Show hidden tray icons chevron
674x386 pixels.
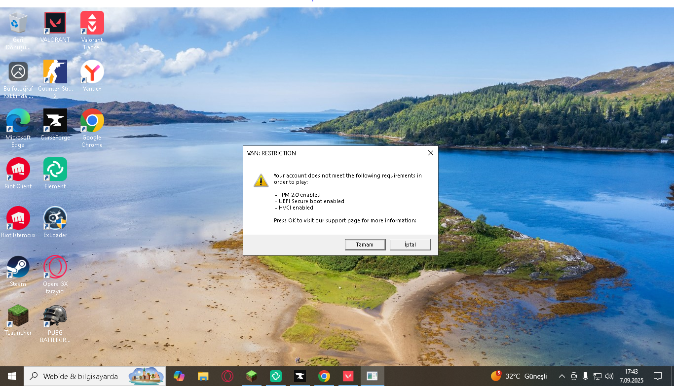click(562, 376)
